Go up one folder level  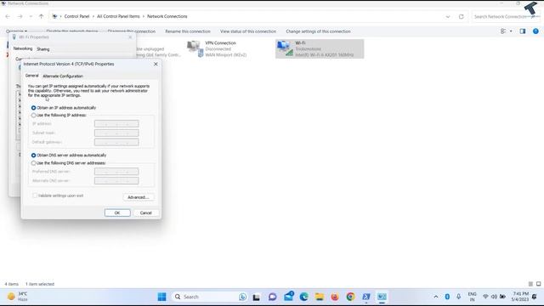point(42,16)
